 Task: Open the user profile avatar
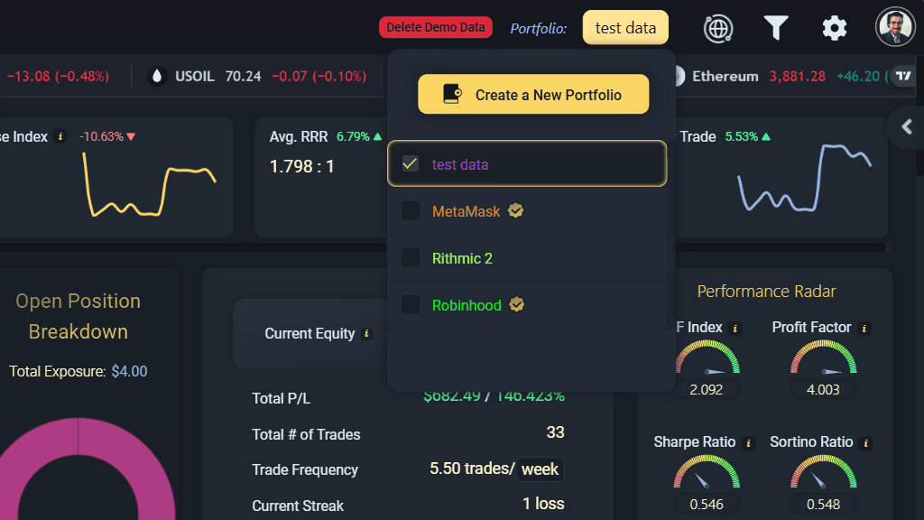895,27
